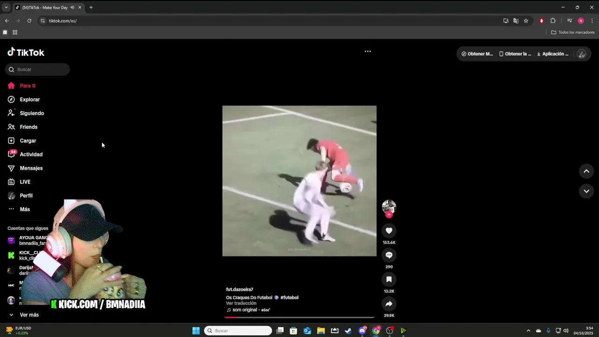The width and height of the screenshot is (599, 337).
Task: Open the Chrome extensions puzzle menu
Action: [553, 21]
